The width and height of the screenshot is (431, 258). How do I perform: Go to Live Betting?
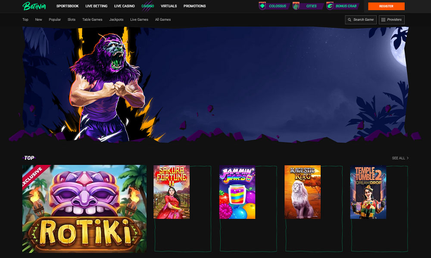[x=96, y=6]
